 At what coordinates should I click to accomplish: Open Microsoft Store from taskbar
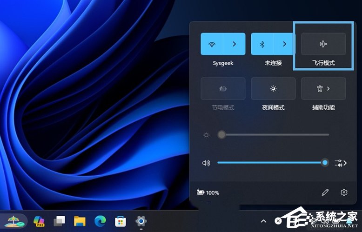click(121, 222)
